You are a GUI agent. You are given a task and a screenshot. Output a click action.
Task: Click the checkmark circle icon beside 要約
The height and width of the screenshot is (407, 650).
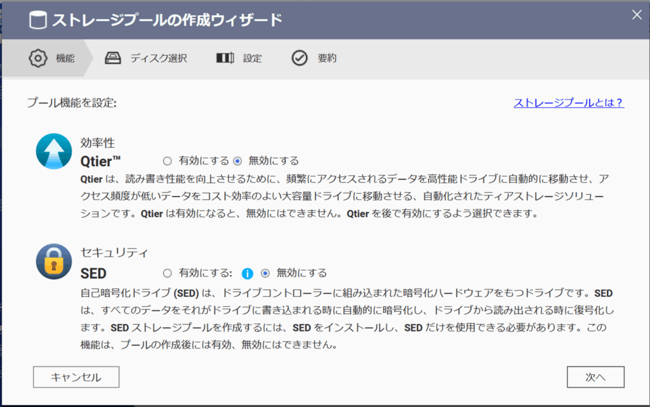coord(300,58)
